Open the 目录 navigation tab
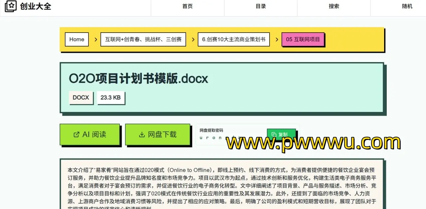This screenshot has height=209, width=426. 261,6
